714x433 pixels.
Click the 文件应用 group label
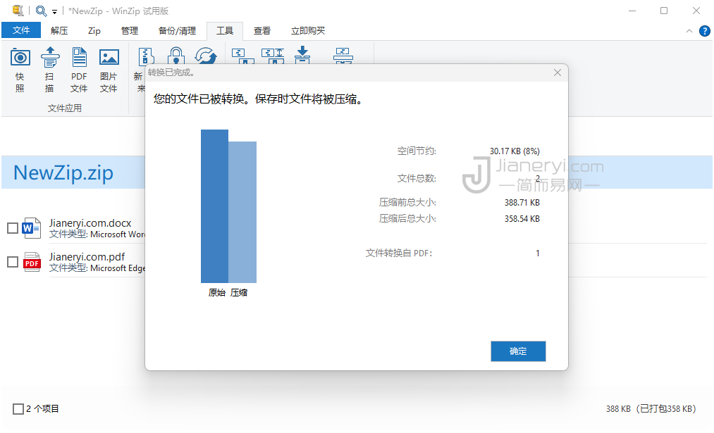click(x=65, y=108)
